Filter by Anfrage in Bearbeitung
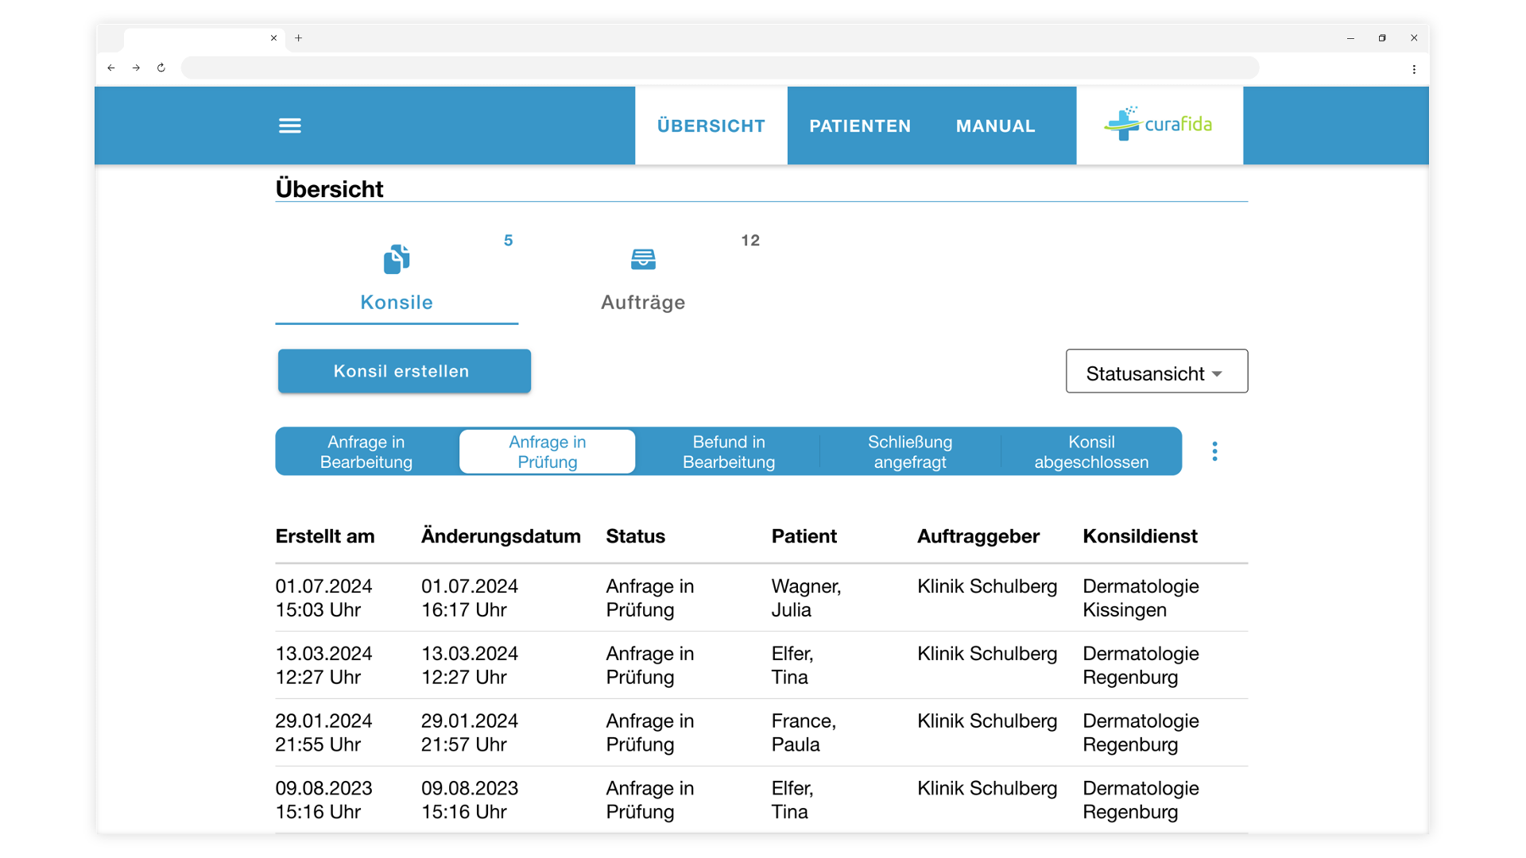This screenshot has height=858, width=1526. pyautogui.click(x=366, y=452)
